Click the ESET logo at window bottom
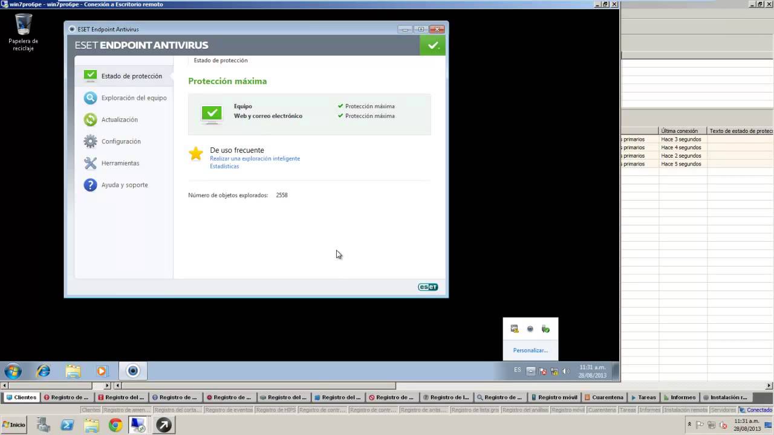The image size is (774, 435). tap(428, 287)
